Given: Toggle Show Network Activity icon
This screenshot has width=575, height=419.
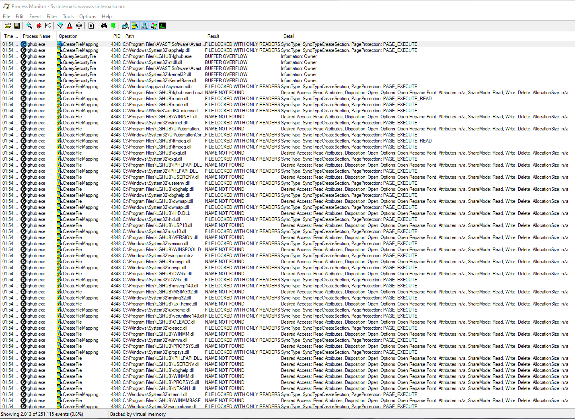Looking at the screenshot, I should [144, 26].
